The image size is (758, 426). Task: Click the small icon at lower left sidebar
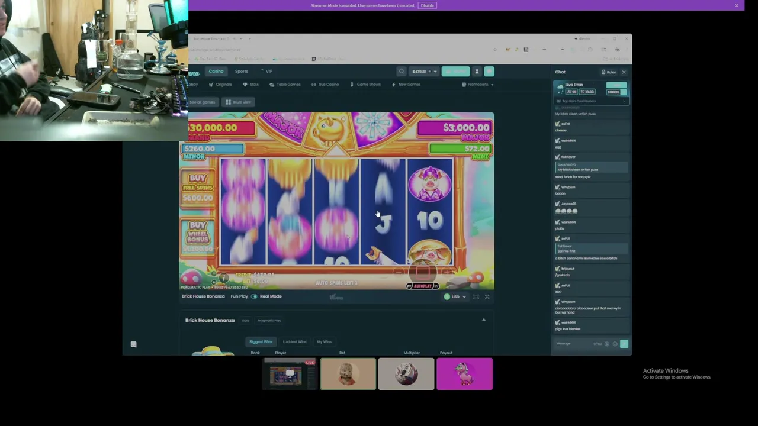(x=133, y=344)
